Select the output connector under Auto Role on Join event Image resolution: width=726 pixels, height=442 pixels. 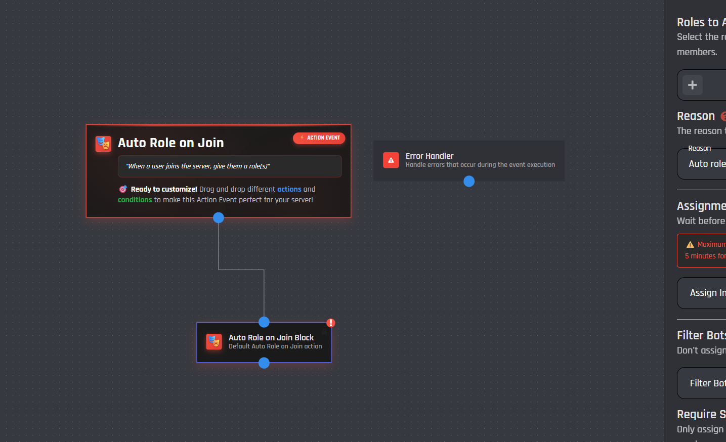[x=219, y=218]
